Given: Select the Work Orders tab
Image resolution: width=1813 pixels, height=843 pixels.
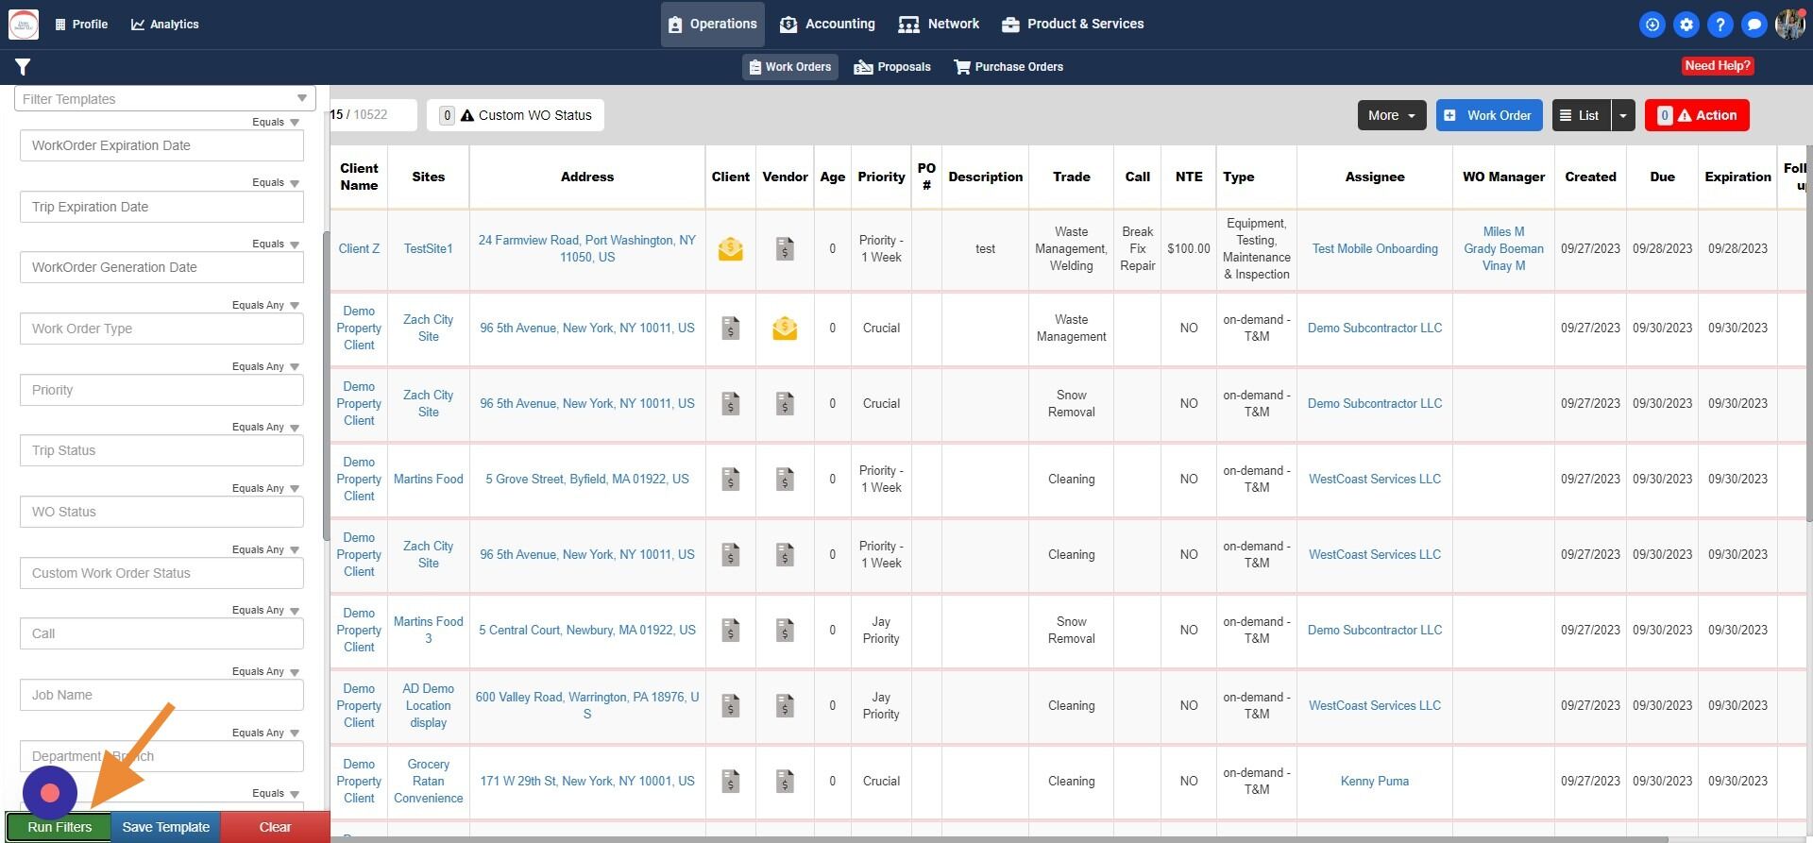Looking at the screenshot, I should [x=790, y=67].
